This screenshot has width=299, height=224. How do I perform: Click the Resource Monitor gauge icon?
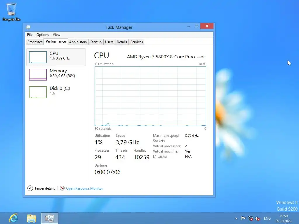click(x=62, y=188)
